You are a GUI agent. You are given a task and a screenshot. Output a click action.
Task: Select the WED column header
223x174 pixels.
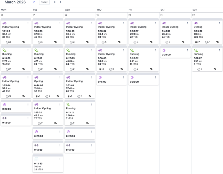coord(67,10)
